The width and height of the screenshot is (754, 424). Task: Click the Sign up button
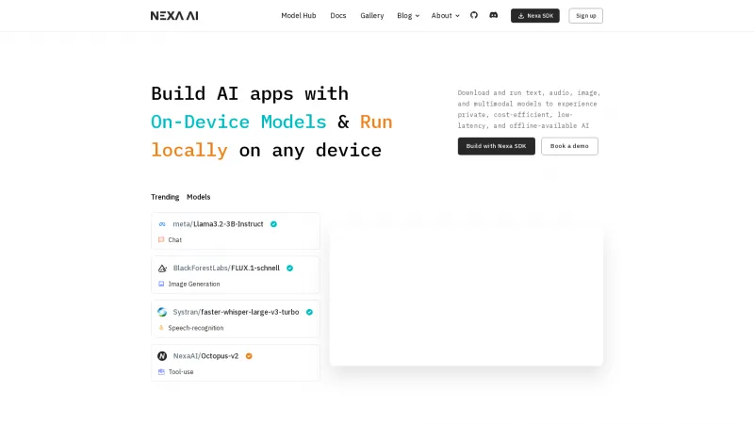(585, 15)
